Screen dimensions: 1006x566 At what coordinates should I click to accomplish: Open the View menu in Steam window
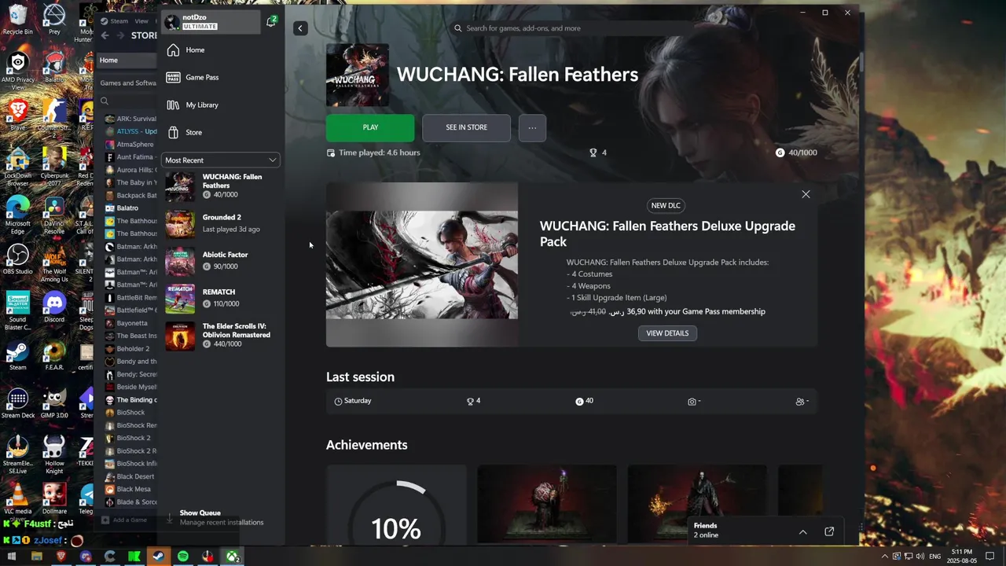pos(141,21)
